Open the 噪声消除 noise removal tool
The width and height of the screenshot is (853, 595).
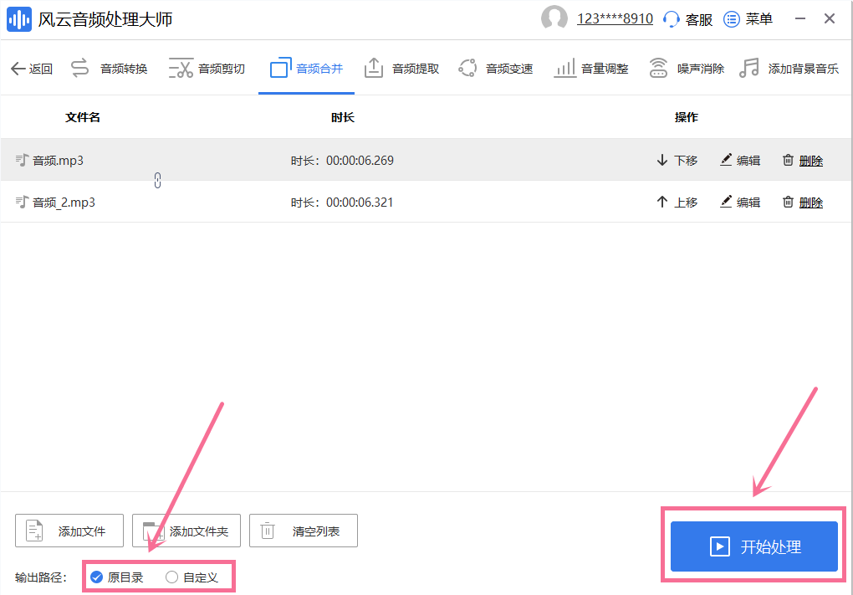(x=687, y=69)
